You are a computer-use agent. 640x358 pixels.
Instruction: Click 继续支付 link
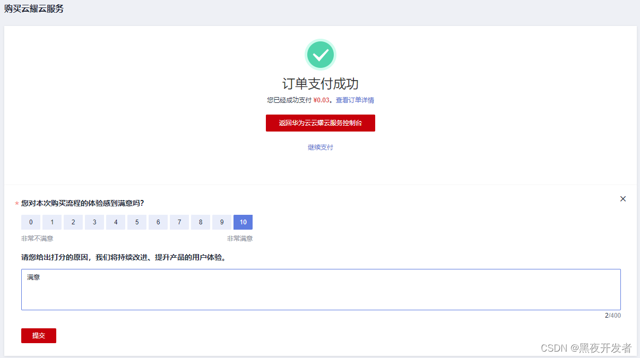tap(321, 147)
